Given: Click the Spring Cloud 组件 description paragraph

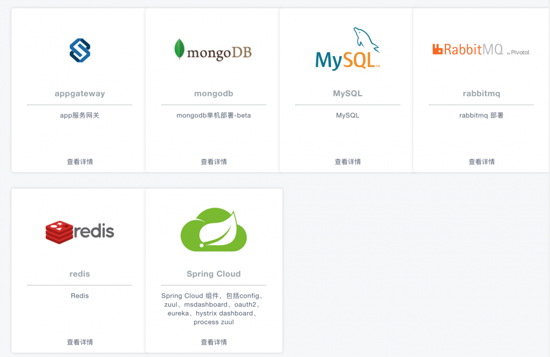Looking at the screenshot, I should tap(213, 309).
